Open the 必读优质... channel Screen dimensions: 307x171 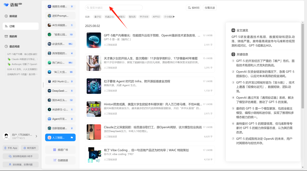pyautogui.click(x=60, y=44)
